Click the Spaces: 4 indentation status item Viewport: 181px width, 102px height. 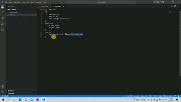(x=144, y=96)
